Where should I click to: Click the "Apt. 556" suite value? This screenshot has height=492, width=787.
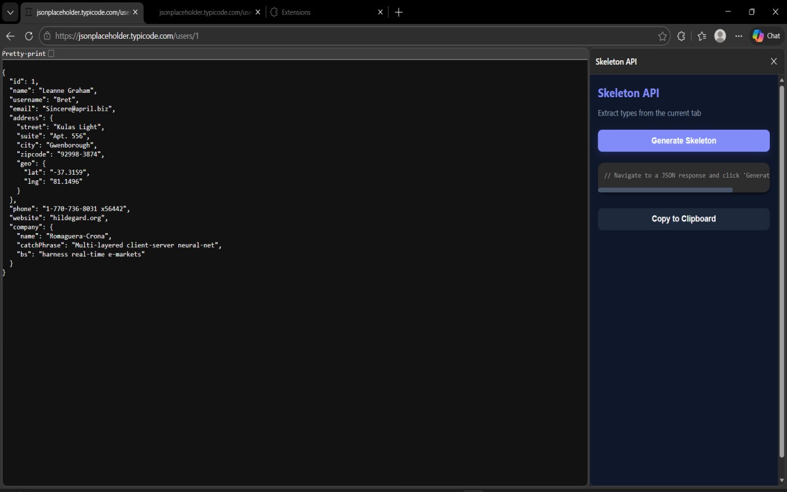[x=69, y=136]
